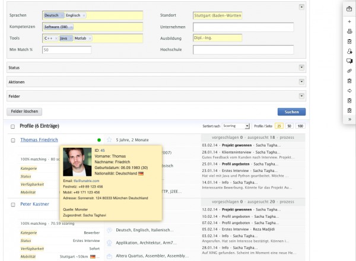
Task: Expand the Aktionen filter section
Action: pos(302,81)
